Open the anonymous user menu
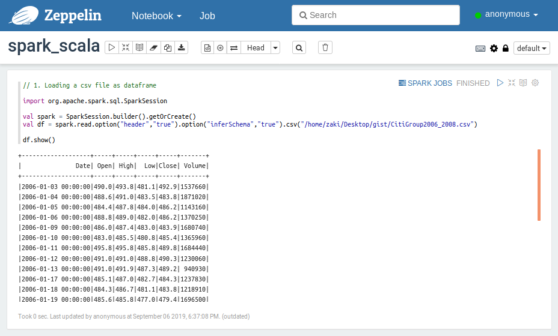 (x=511, y=14)
